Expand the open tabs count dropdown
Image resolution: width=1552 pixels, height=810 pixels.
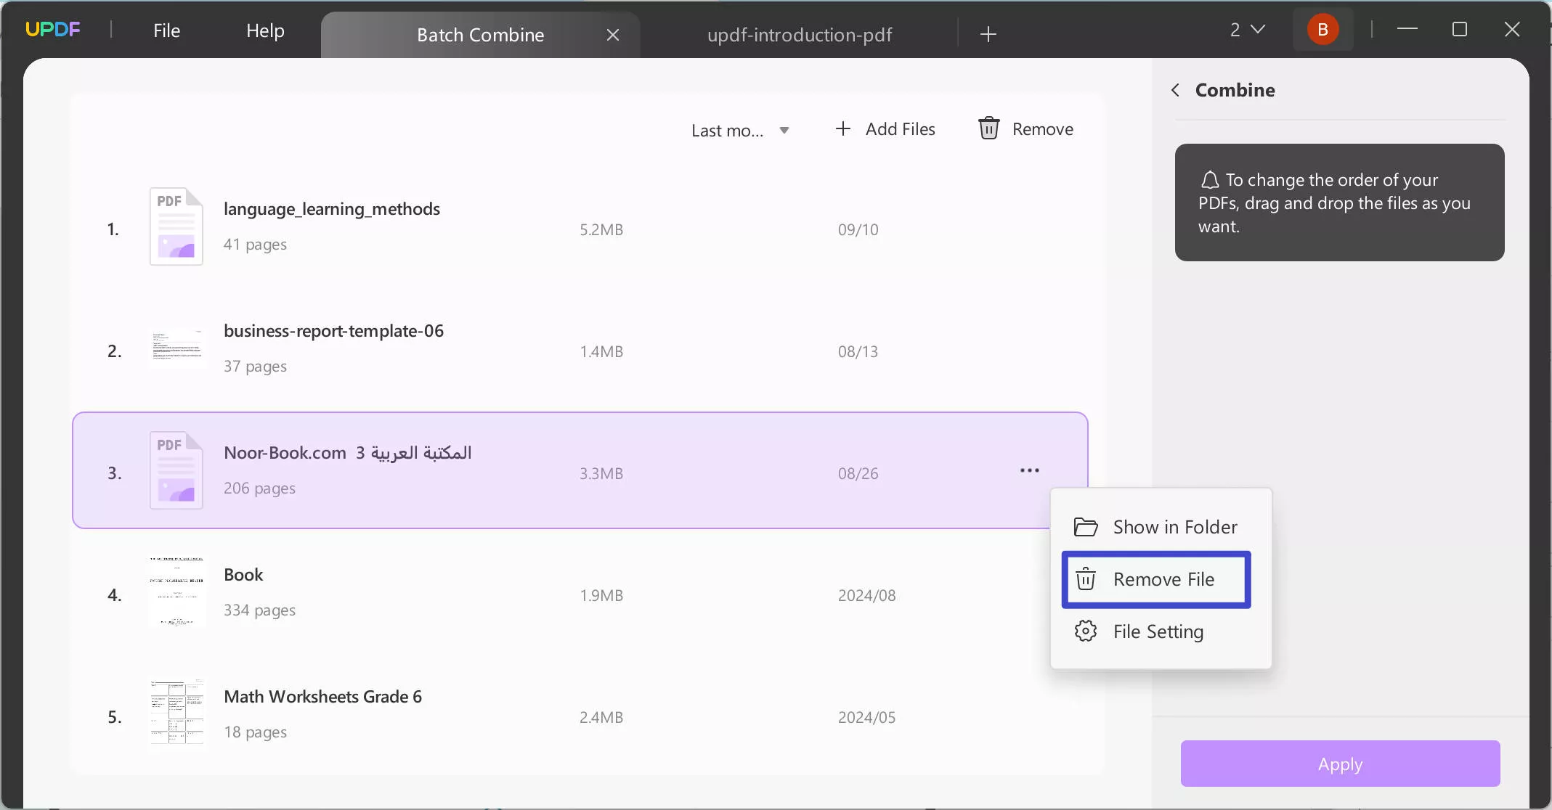click(1247, 30)
